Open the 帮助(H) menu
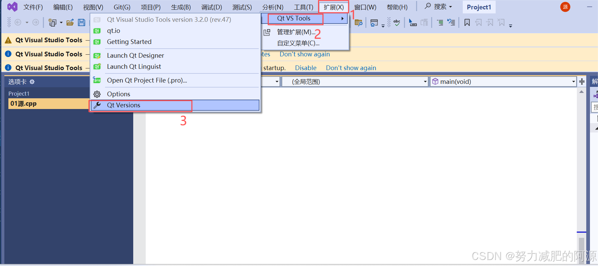The image size is (598, 266). point(397,7)
